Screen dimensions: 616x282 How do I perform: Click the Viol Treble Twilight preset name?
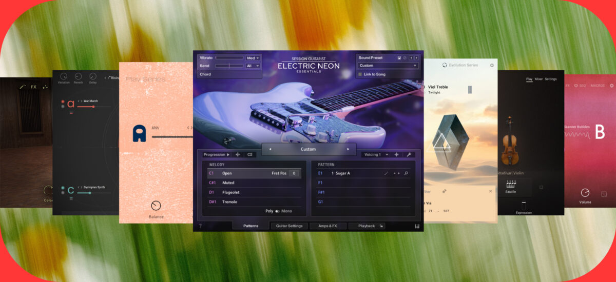(438, 89)
